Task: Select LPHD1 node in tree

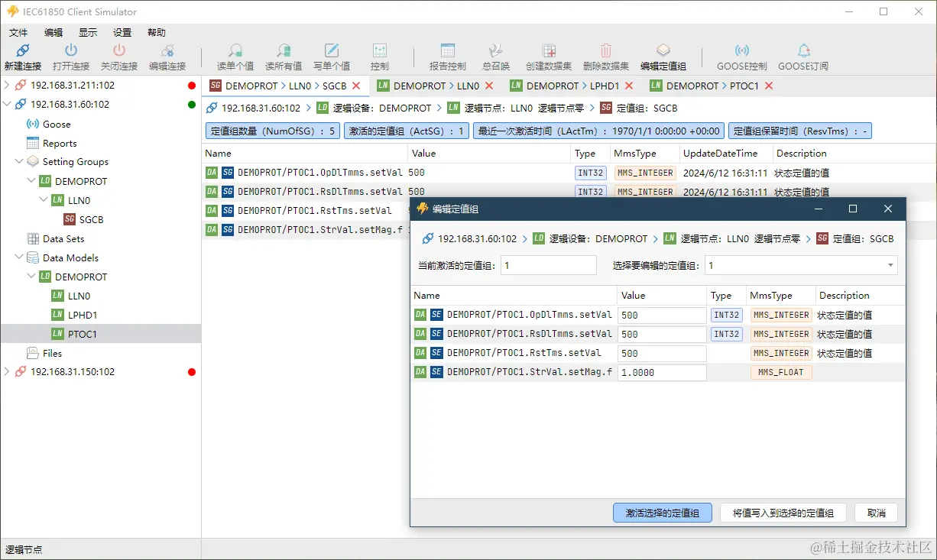Action: coord(83,315)
